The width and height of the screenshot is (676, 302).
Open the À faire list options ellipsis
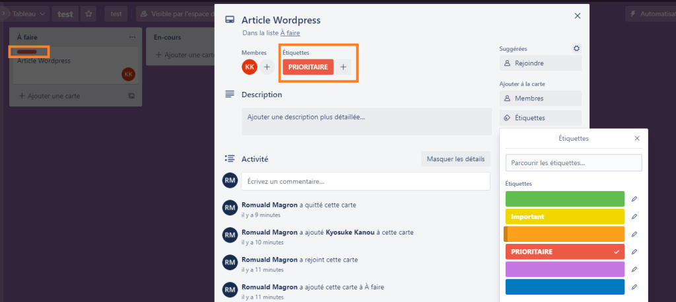pos(132,38)
